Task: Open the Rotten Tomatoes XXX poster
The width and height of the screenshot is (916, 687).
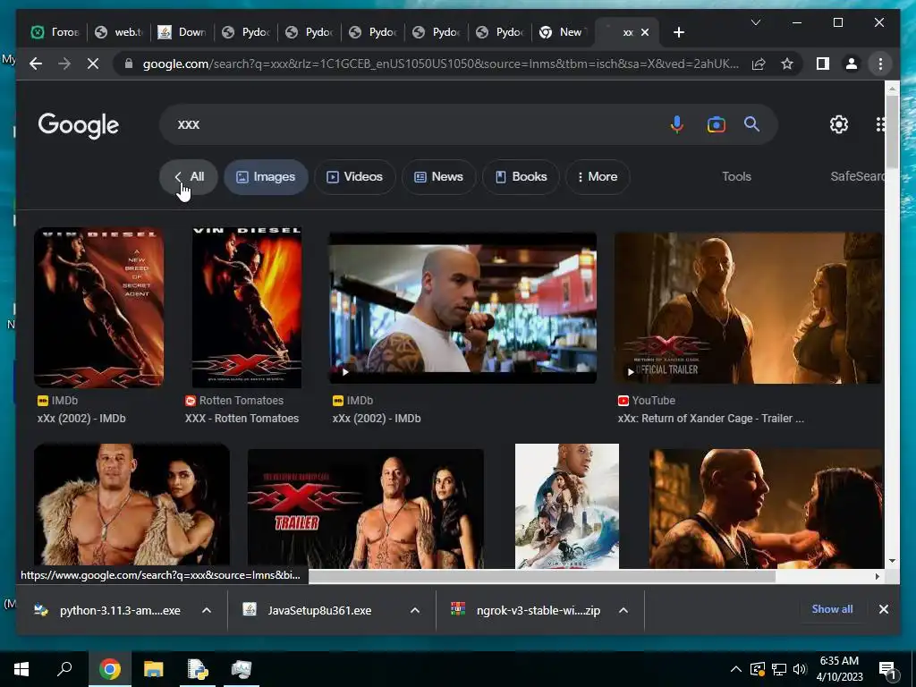Action: [247, 308]
